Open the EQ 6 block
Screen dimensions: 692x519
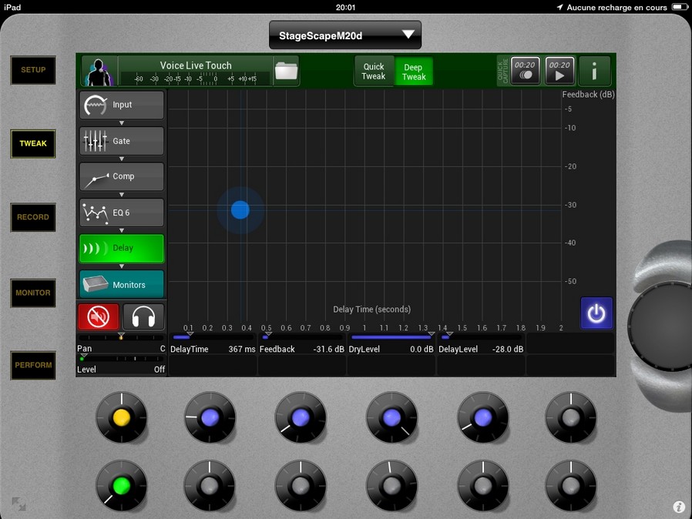pos(122,213)
